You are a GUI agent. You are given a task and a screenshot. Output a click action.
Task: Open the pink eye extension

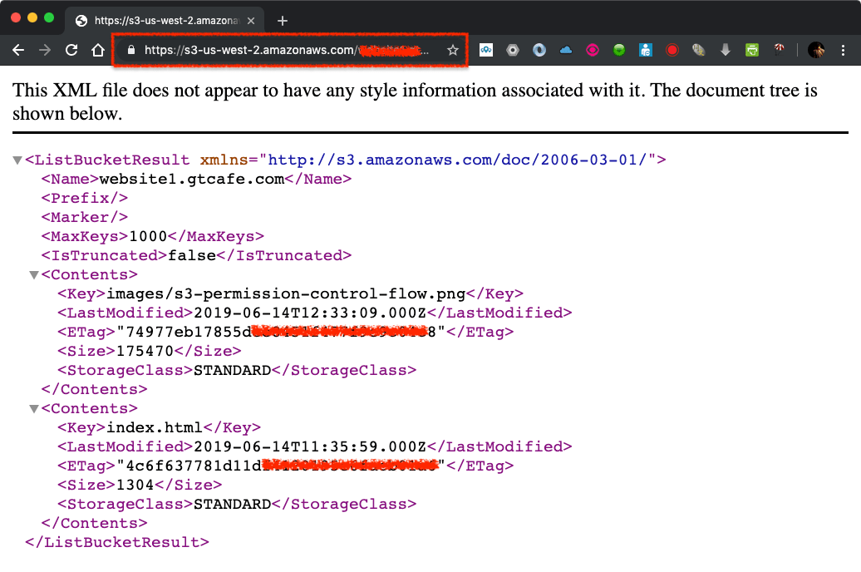592,50
